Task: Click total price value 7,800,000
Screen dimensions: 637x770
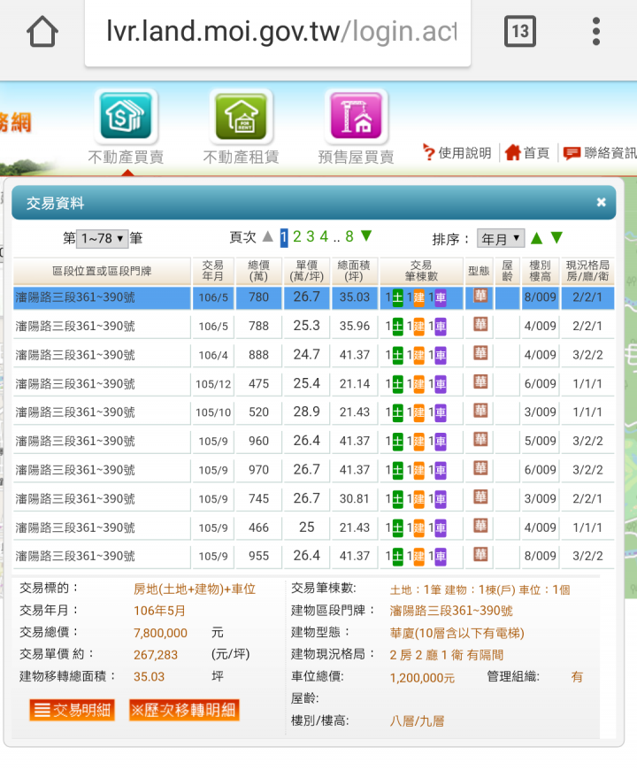Action: 160,633
